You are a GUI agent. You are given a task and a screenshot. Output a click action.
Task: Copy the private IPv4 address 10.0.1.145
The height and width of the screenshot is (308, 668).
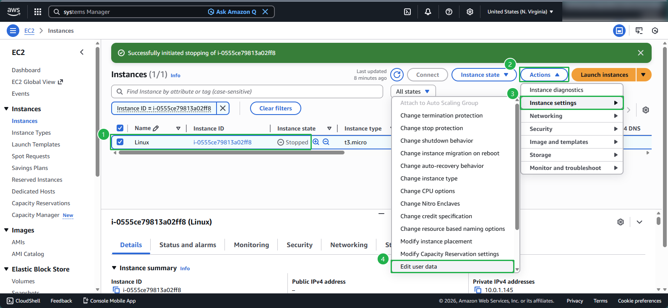pyautogui.click(x=478, y=290)
